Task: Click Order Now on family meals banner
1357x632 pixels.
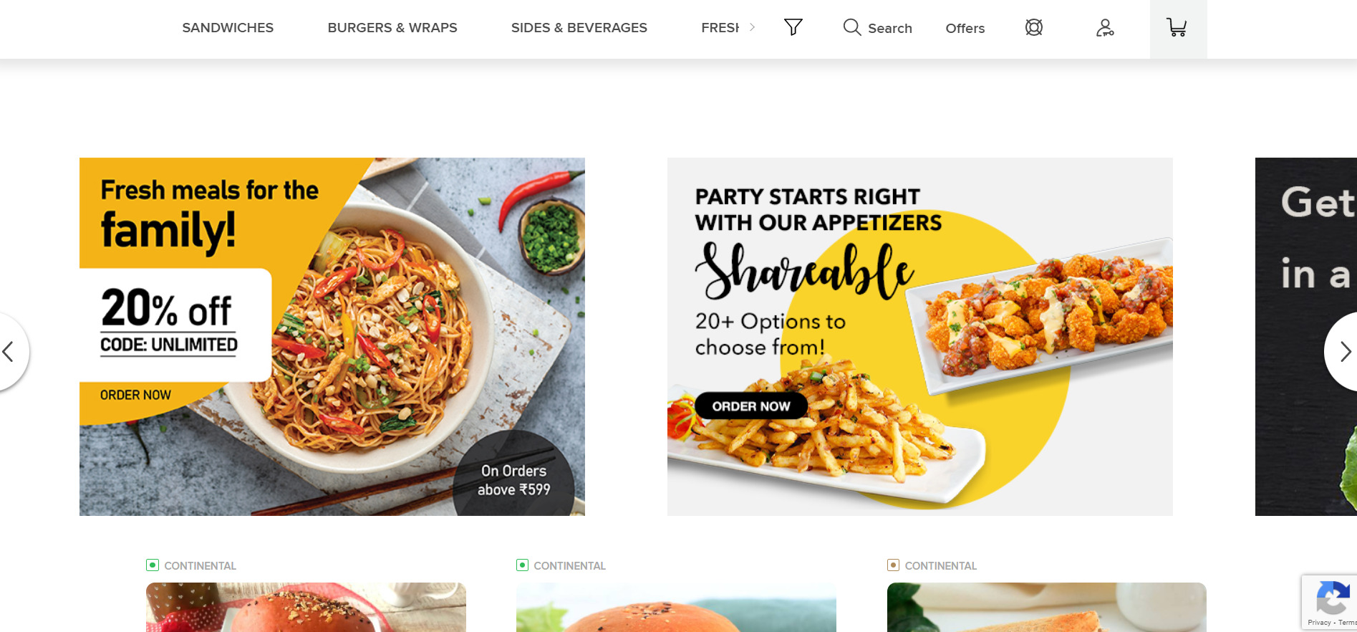Action: (135, 395)
